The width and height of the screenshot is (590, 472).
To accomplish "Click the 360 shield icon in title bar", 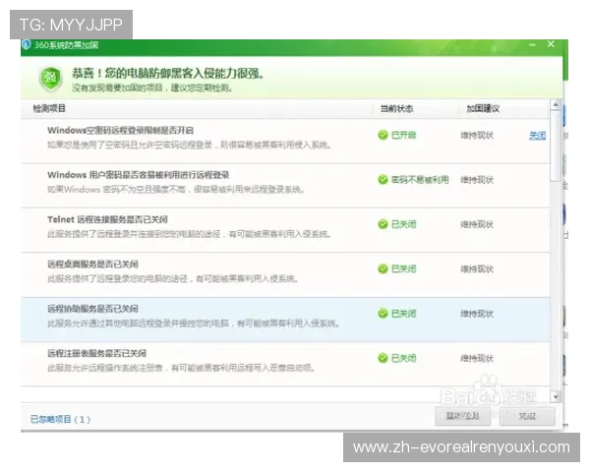I will pyautogui.click(x=26, y=45).
